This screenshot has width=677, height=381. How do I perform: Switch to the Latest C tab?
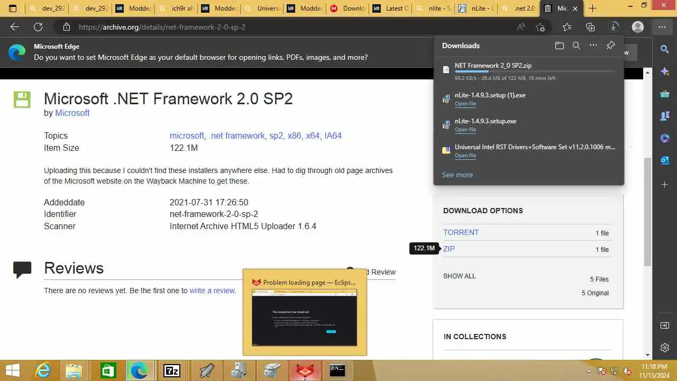pos(390,8)
